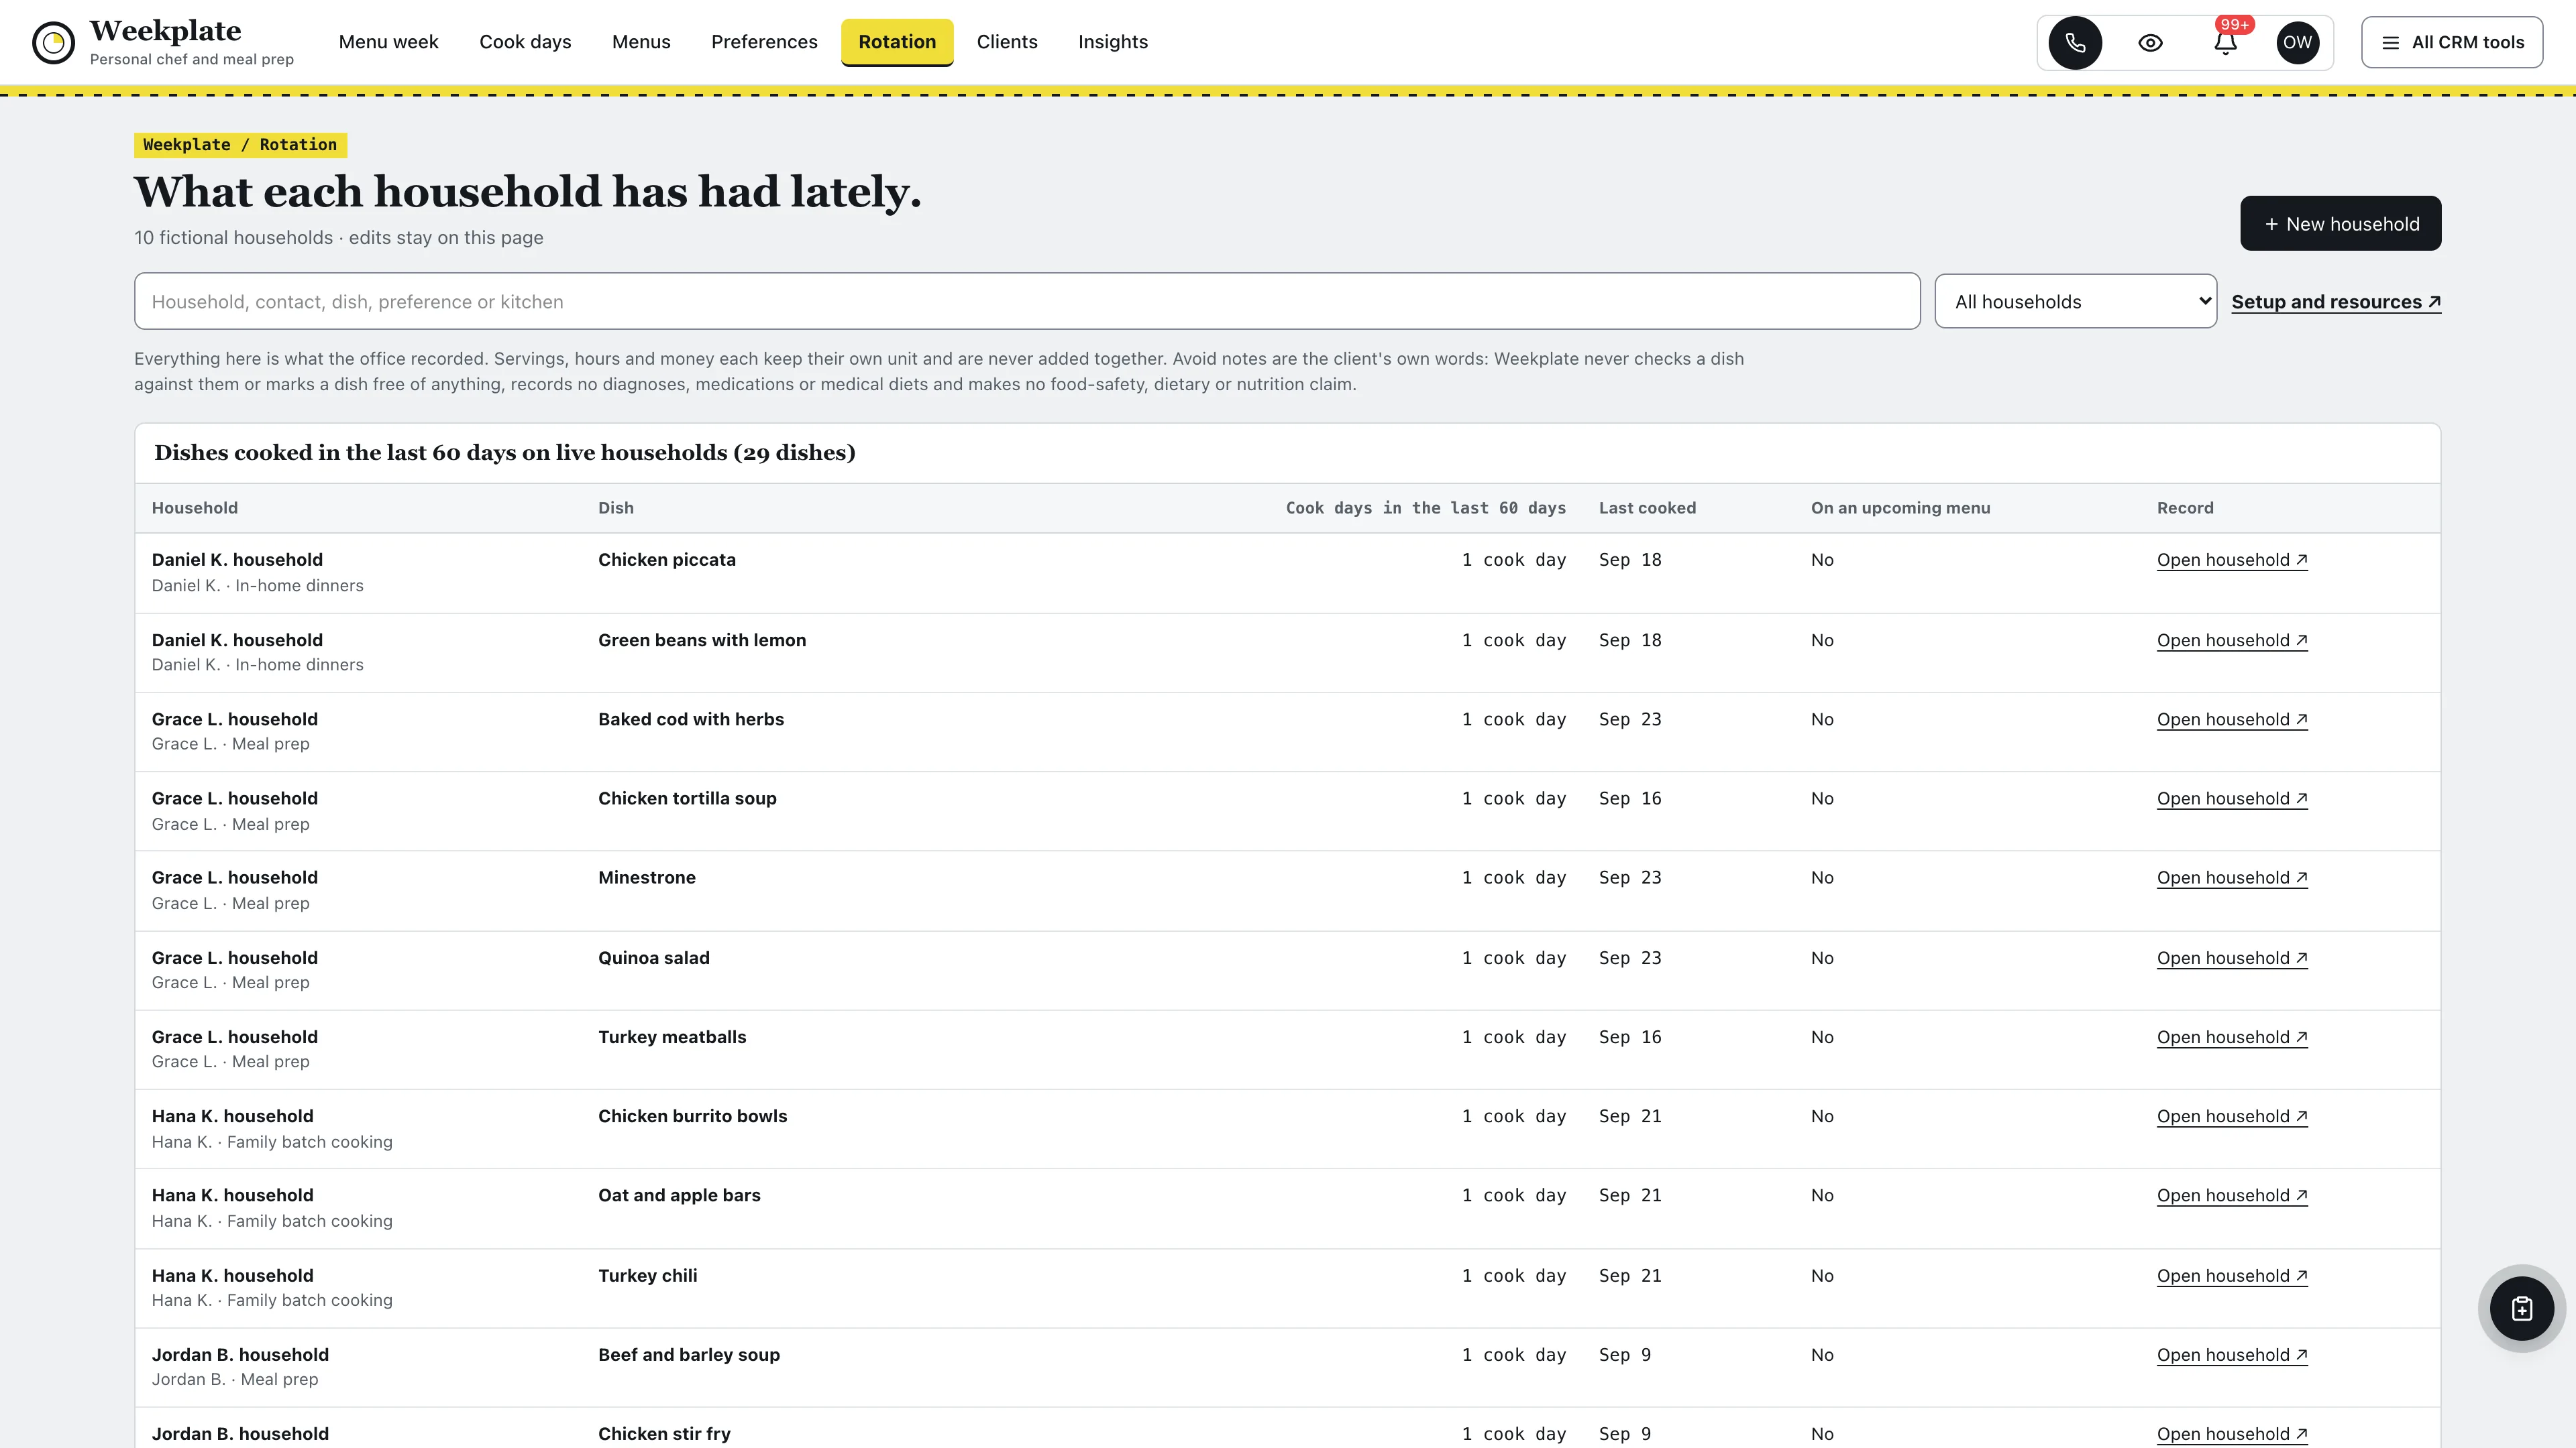Viewport: 2576px width, 1448px height.
Task: Focus the household search field
Action: (1027, 302)
